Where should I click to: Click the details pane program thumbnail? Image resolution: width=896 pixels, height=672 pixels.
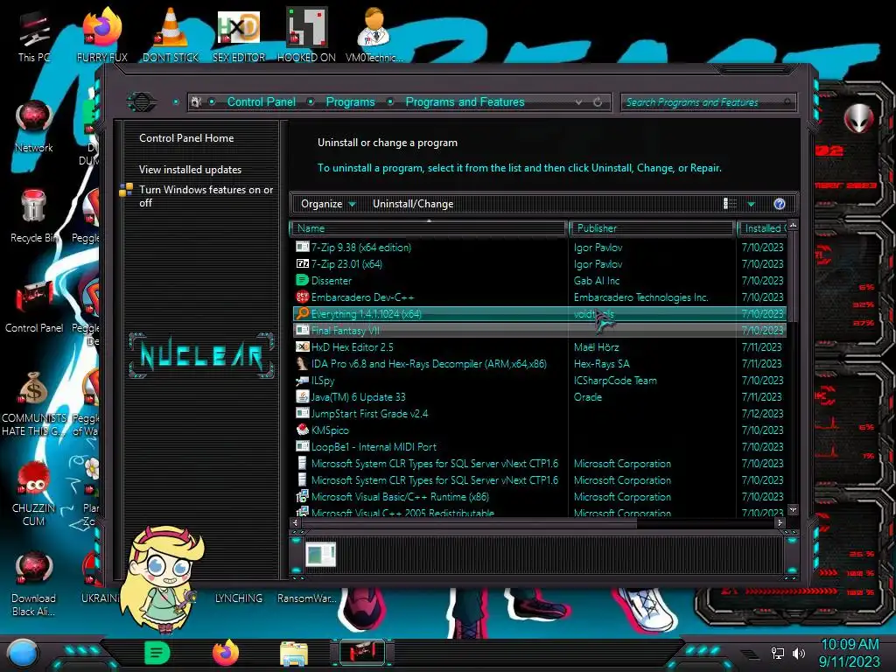tap(320, 554)
